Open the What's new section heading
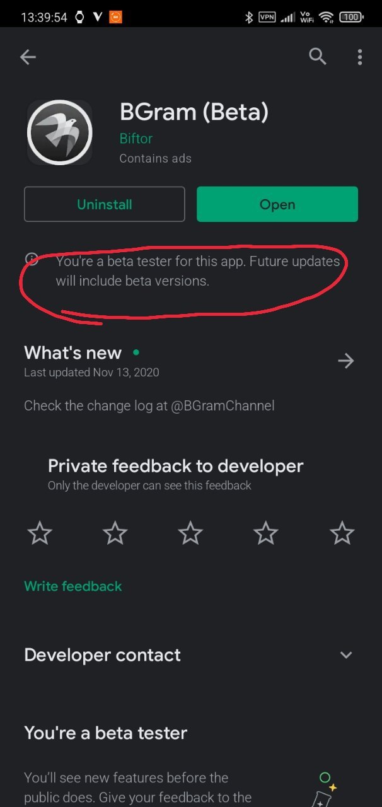Image resolution: width=382 pixels, height=807 pixels. (72, 352)
